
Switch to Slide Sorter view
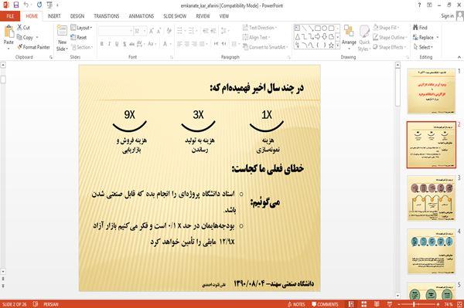click(363, 304)
